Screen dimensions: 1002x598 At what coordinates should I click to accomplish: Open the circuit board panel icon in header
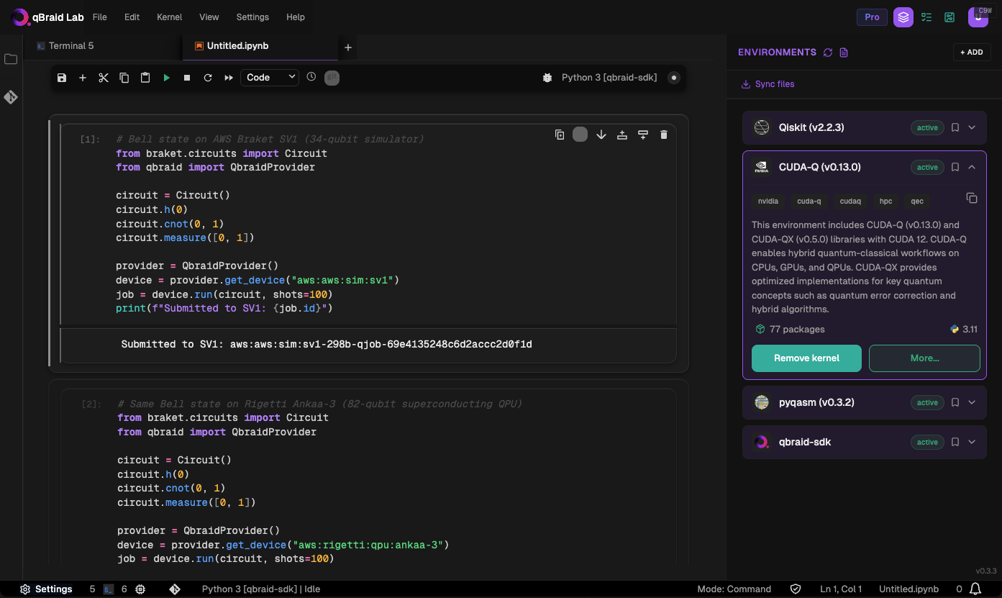pos(950,17)
